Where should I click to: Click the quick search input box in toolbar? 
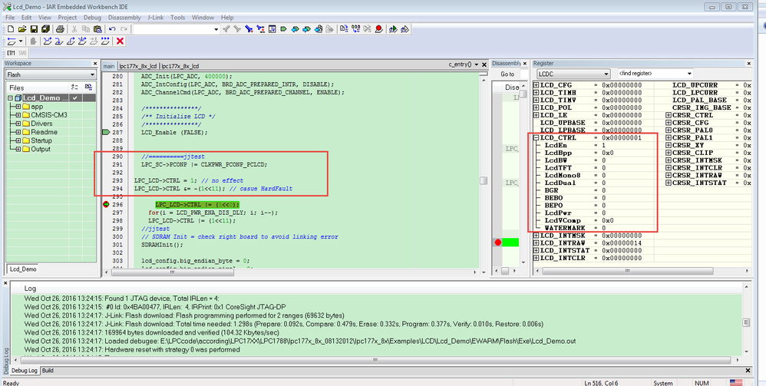[x=173, y=29]
